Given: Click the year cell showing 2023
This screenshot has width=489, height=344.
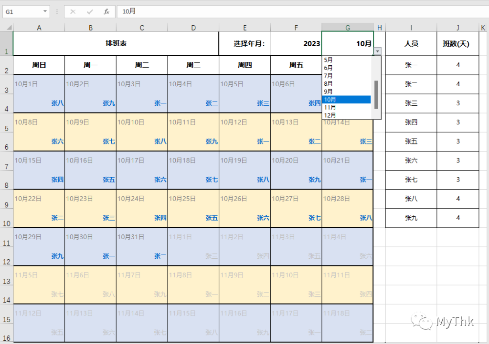Looking at the screenshot, I should (296, 43).
